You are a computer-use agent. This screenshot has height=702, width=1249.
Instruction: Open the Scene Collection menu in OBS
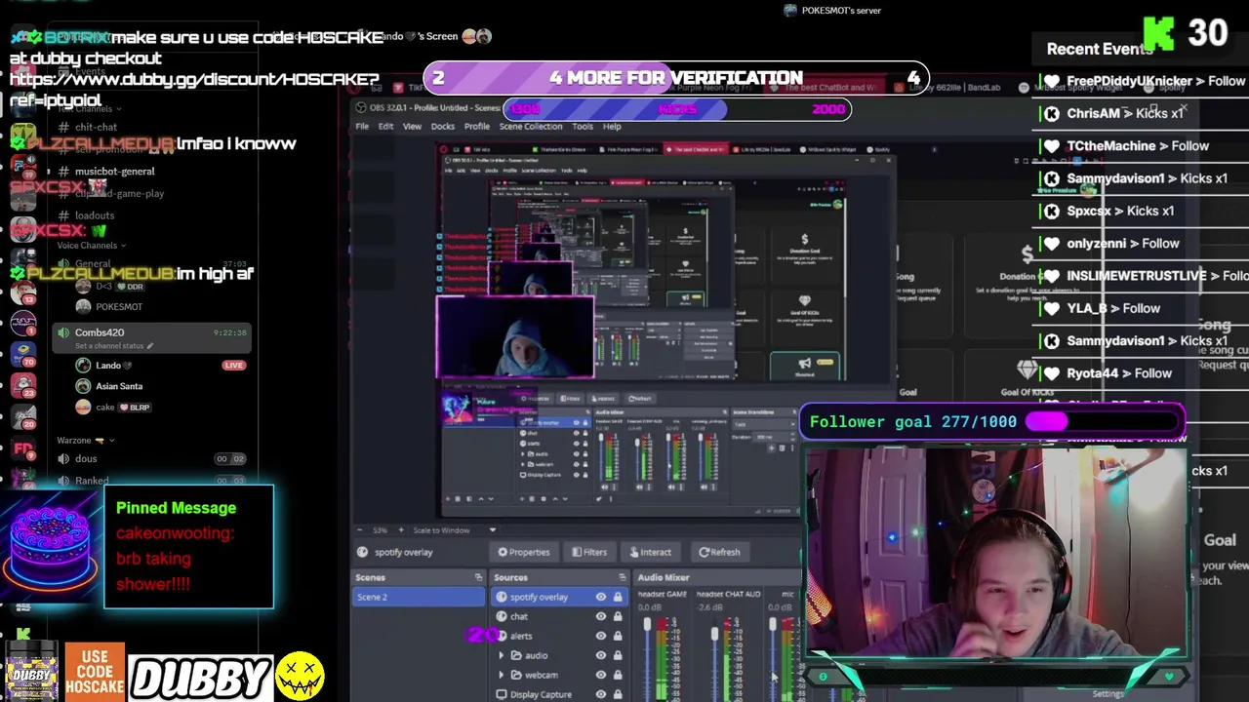tap(531, 127)
